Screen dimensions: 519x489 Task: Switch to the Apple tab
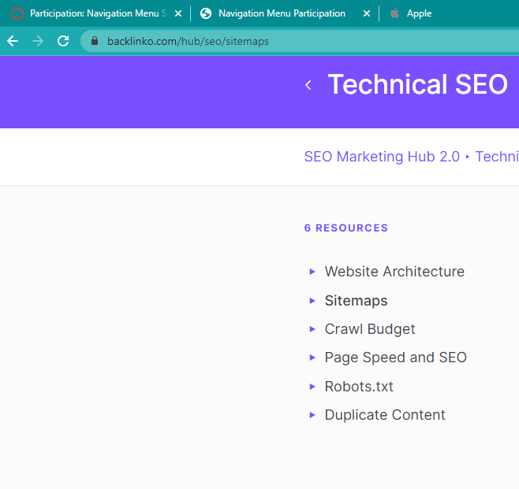[x=418, y=13]
